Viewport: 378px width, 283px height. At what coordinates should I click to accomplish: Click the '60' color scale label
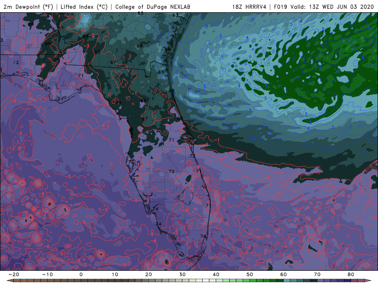[283, 275]
